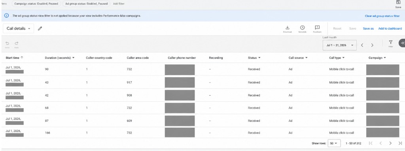Image resolution: width=405 pixels, height=151 pixels.
Task: Click Received status in 90-second row
Action: (x=254, y=69)
